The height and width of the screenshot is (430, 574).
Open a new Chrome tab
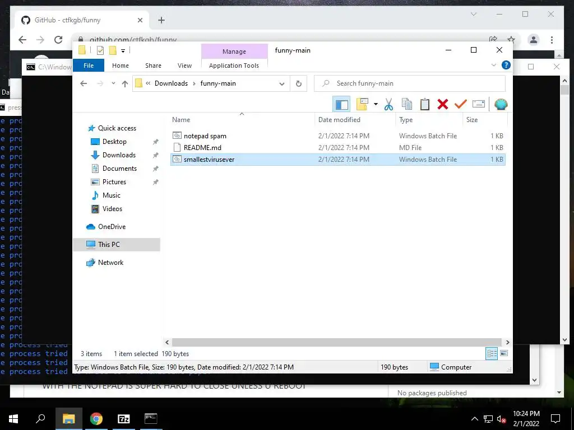pos(161,20)
